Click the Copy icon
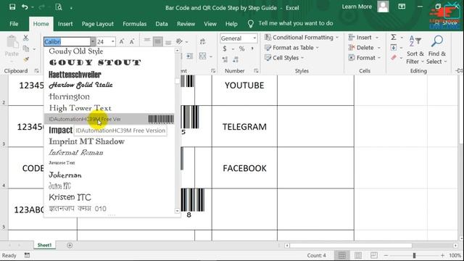This screenshot has height=261, width=464. (x=26, y=49)
